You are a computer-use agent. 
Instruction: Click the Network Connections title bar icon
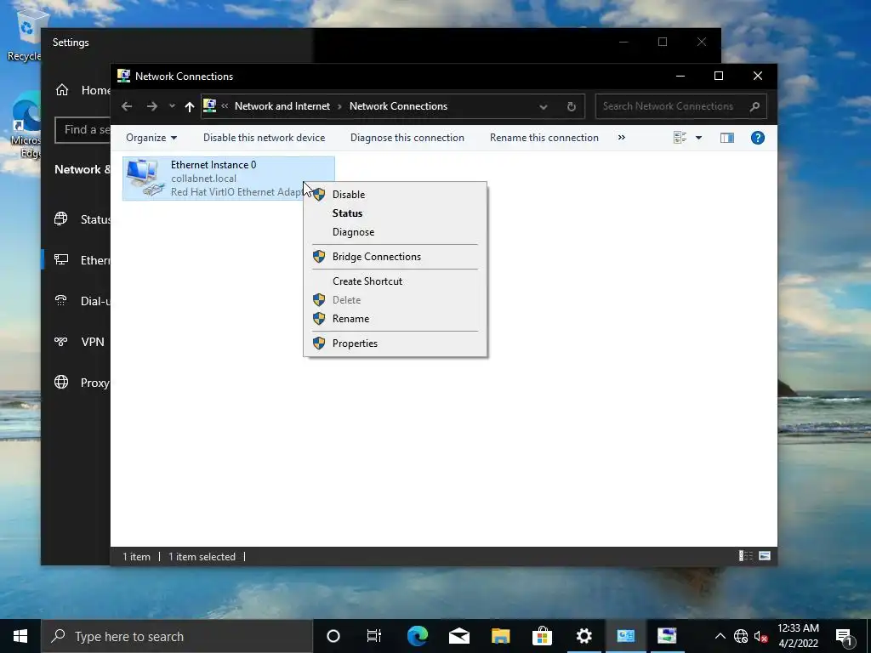pos(124,76)
